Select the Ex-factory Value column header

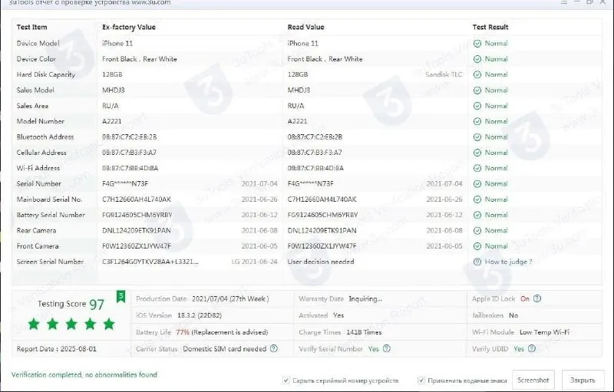129,27
